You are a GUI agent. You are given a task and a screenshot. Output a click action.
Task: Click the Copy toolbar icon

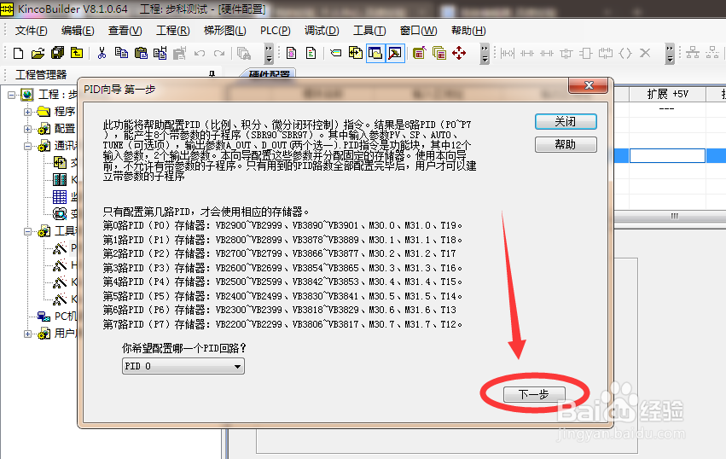[x=121, y=53]
